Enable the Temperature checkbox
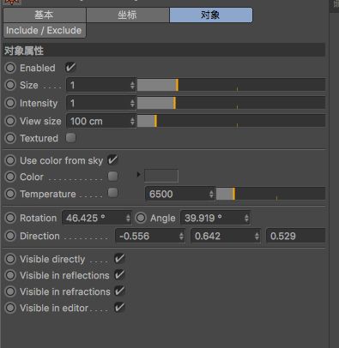 112,193
